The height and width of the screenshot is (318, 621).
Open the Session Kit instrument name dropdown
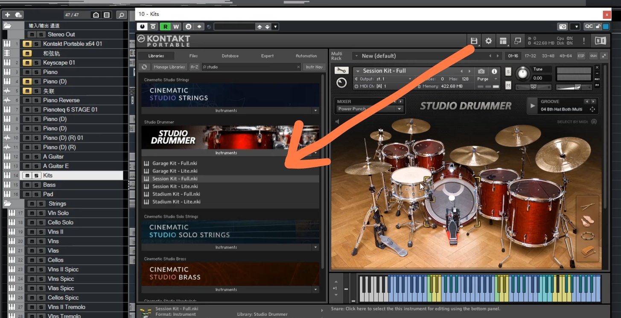(358, 71)
